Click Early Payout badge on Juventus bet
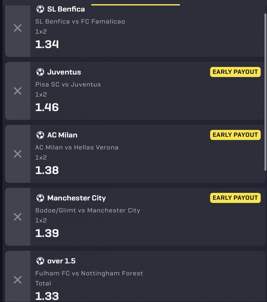Image resolution: width=267 pixels, height=302 pixels. tap(235, 72)
